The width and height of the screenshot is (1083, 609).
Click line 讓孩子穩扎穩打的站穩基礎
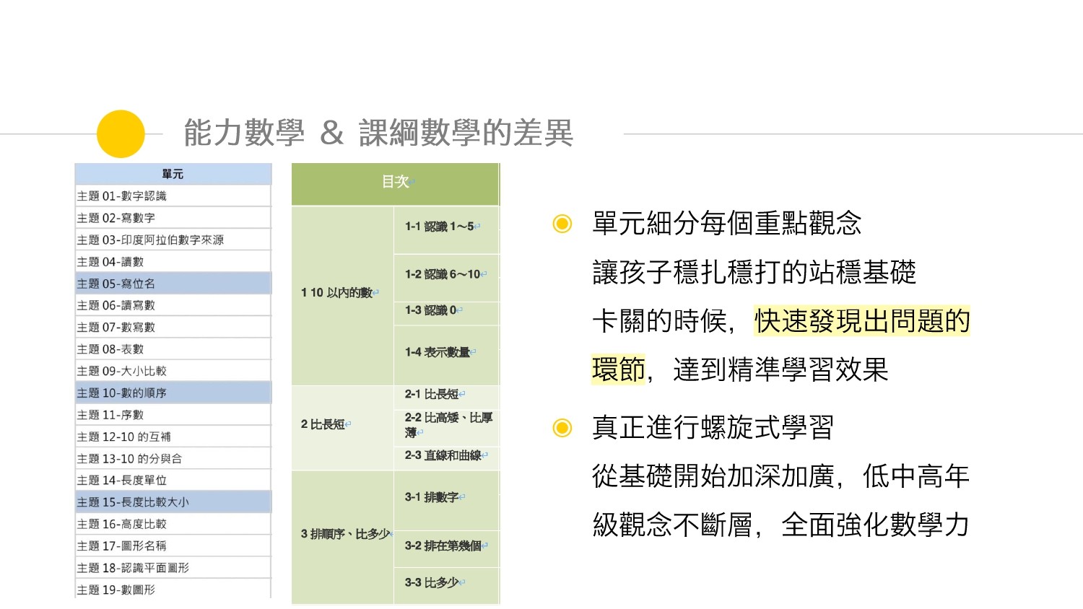pos(754,272)
